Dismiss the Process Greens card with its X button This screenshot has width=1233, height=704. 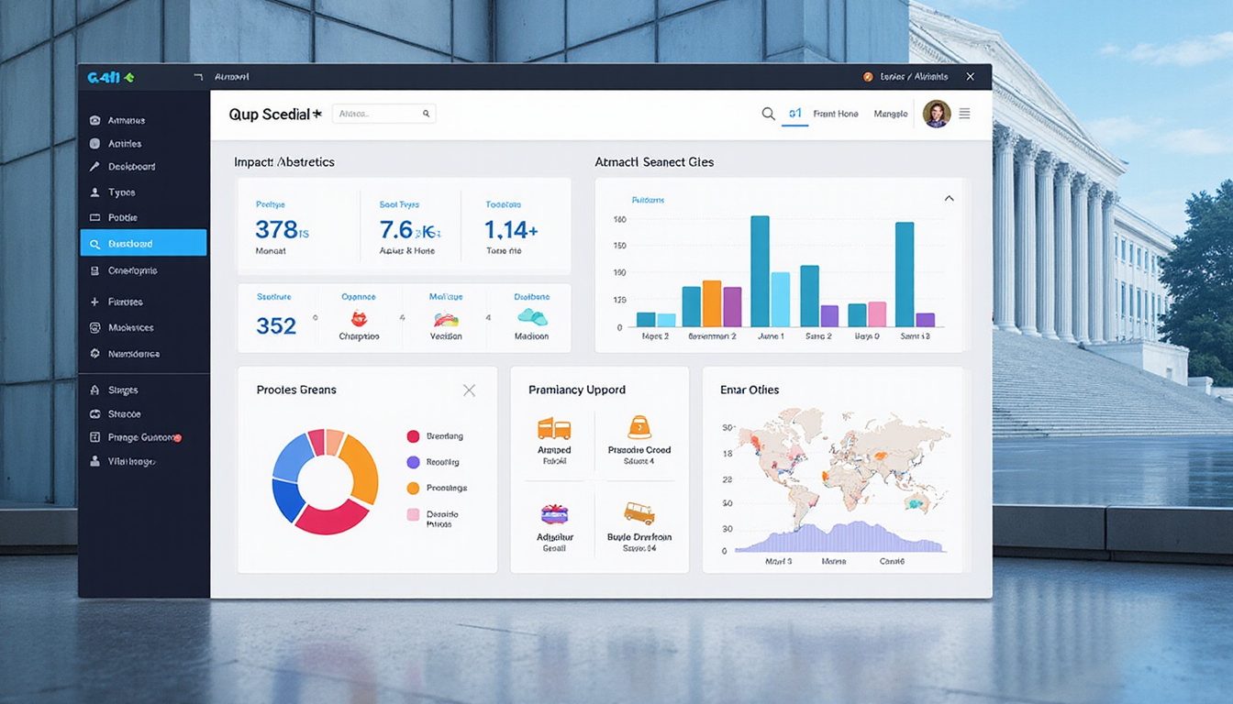469,390
